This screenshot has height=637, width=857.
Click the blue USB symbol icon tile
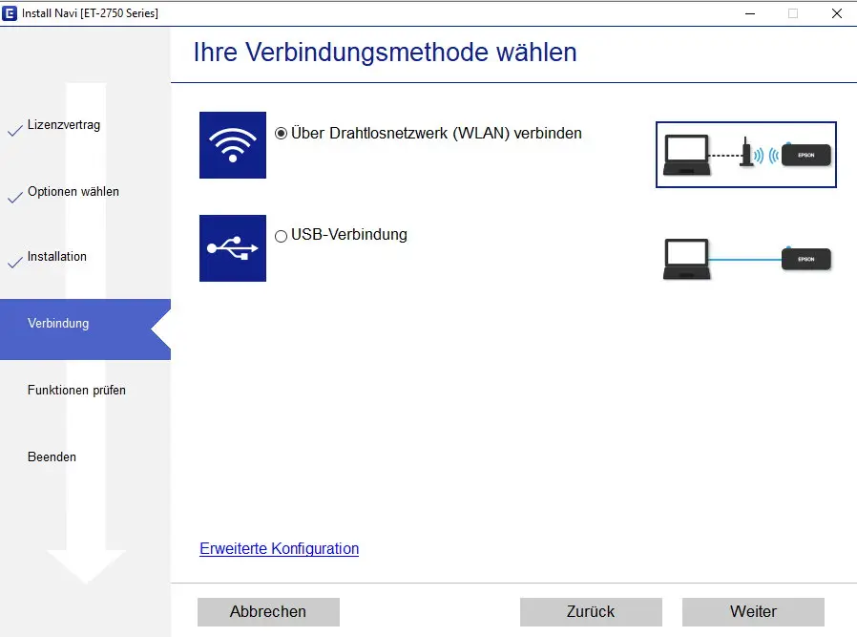click(232, 248)
